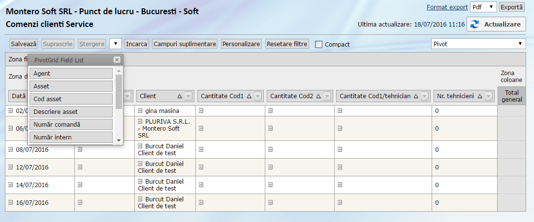This screenshot has width=534, height=222.
Task: Open filter dropdown on Cantitate Cod2 header
Action: pos(327,96)
